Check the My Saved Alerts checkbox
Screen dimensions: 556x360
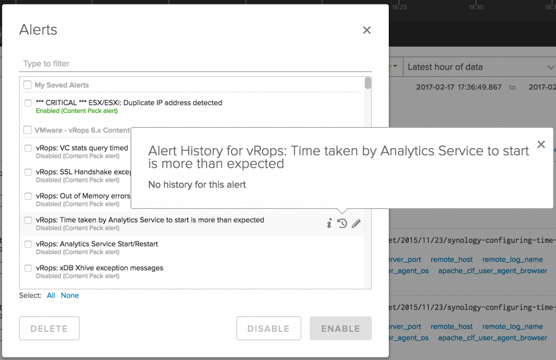[x=27, y=85]
